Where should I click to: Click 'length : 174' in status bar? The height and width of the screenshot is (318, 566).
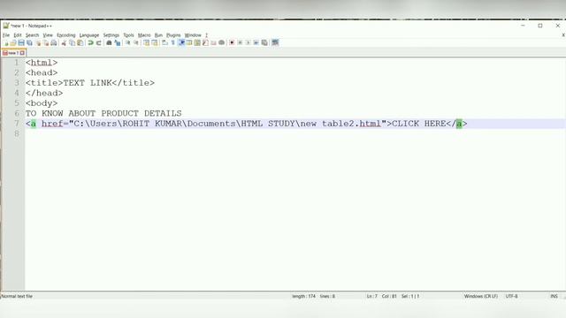coord(303,296)
